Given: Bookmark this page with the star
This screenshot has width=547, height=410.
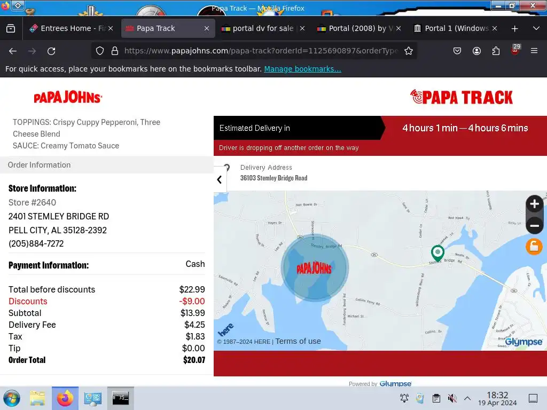Looking at the screenshot, I should pos(409,51).
